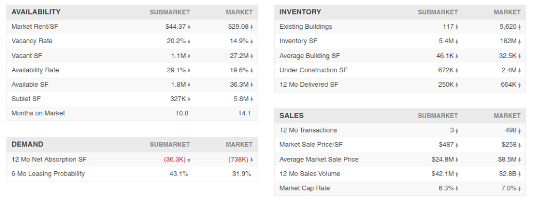Click the SUBMARKET column header in Inventory
This screenshot has width=546, height=200.
pos(438,12)
